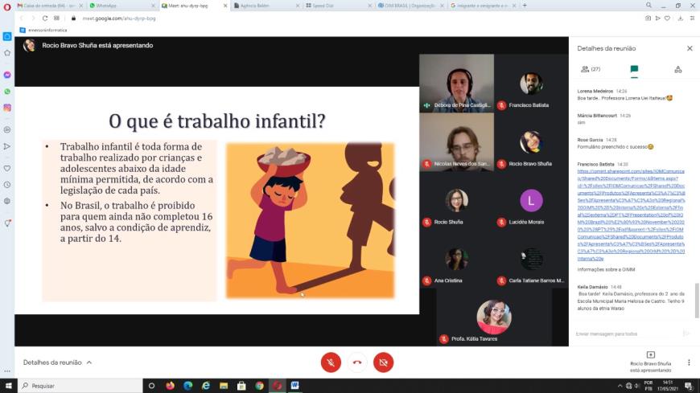Open Messenger in the browser sidebar
Image resolution: width=700 pixels, height=393 pixels.
7,75
